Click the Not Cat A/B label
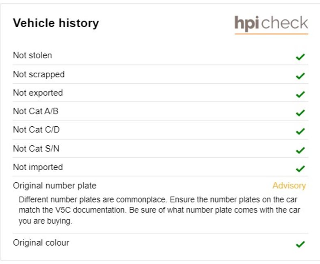 click(36, 111)
